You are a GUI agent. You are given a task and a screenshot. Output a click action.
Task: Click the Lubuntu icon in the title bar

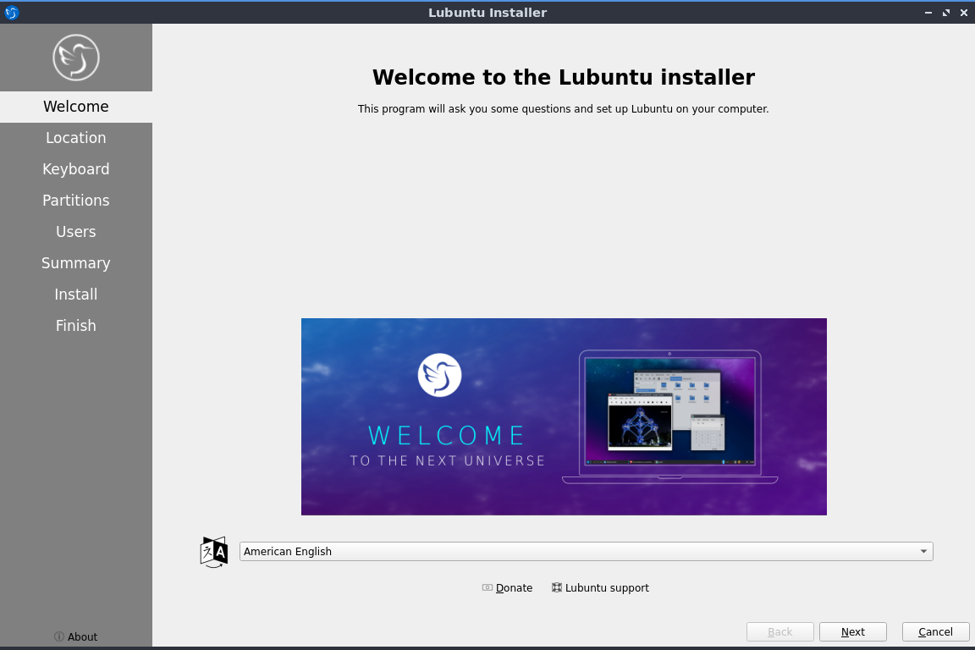pyautogui.click(x=12, y=13)
